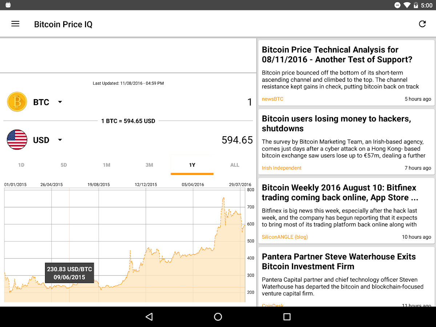Tap the do-not-disturb status icon
The image size is (436, 327).
(x=397, y=5)
